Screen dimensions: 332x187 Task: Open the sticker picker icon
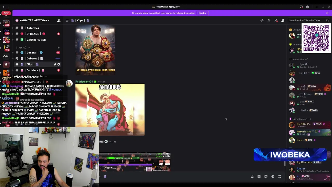click(266, 177)
